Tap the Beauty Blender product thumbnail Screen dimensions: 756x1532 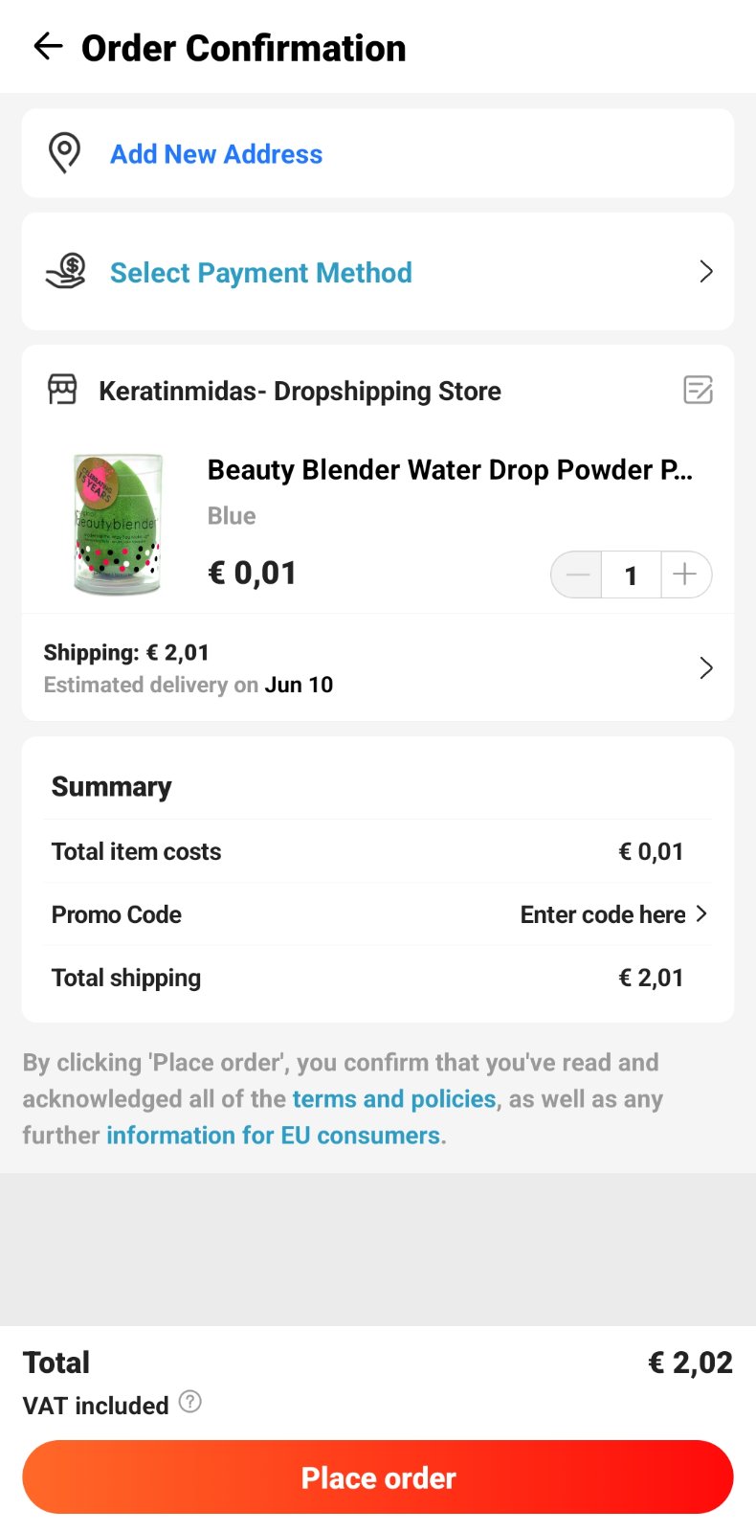tap(118, 523)
